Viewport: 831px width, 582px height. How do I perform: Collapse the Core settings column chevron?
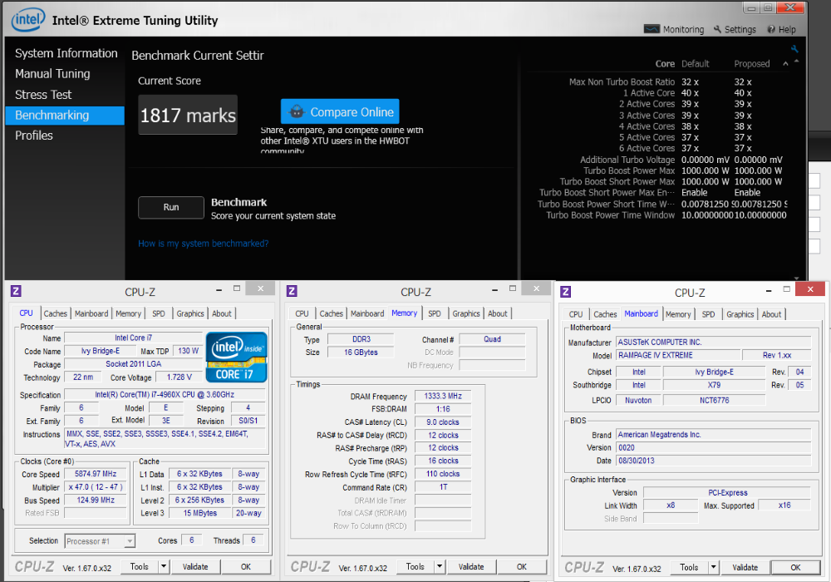[785, 64]
